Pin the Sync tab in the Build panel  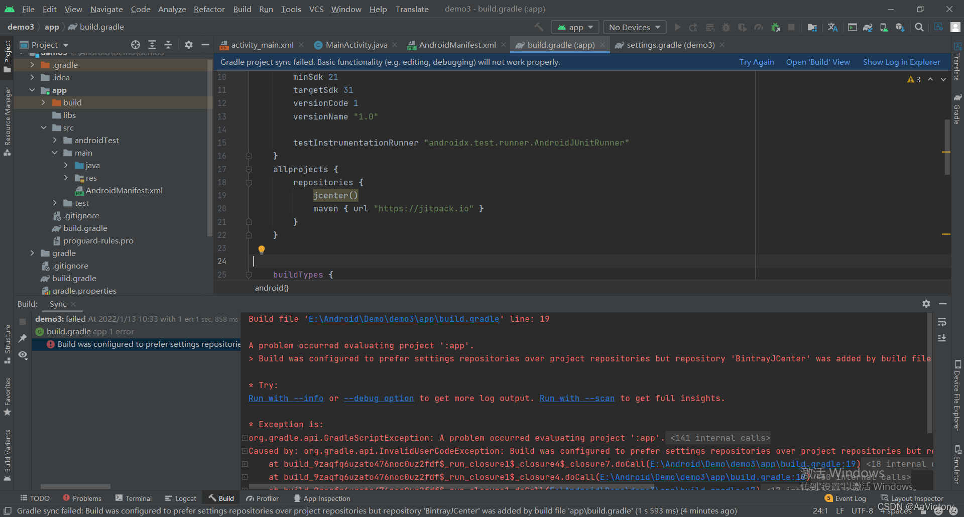pos(22,339)
